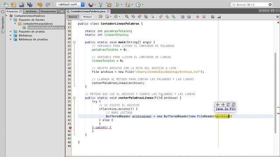The image size is (280, 157).
Task: Click the Find Previous Occurrence icon
Action: pos(133,17)
